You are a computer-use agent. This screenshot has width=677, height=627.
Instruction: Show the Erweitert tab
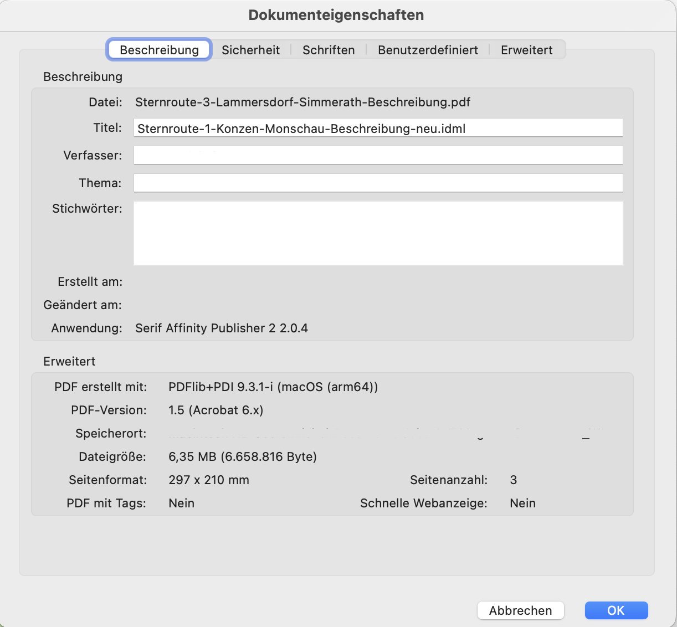(526, 50)
